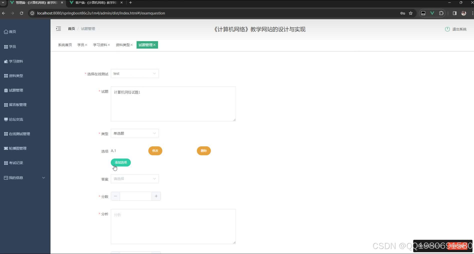Open 试题管理 in the sidebar
This screenshot has height=254, width=474.
pyautogui.click(x=13, y=90)
